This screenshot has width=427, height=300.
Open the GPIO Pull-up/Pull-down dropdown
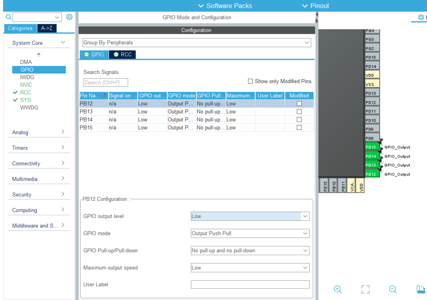(250, 251)
